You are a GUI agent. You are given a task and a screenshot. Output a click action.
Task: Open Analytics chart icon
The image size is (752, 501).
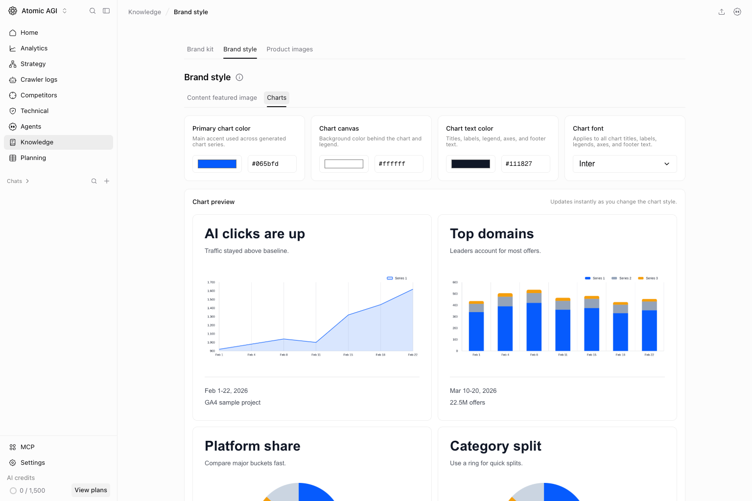13,48
